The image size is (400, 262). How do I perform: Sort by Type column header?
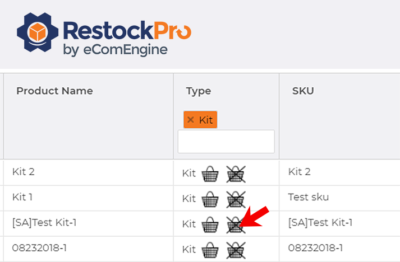click(x=199, y=91)
